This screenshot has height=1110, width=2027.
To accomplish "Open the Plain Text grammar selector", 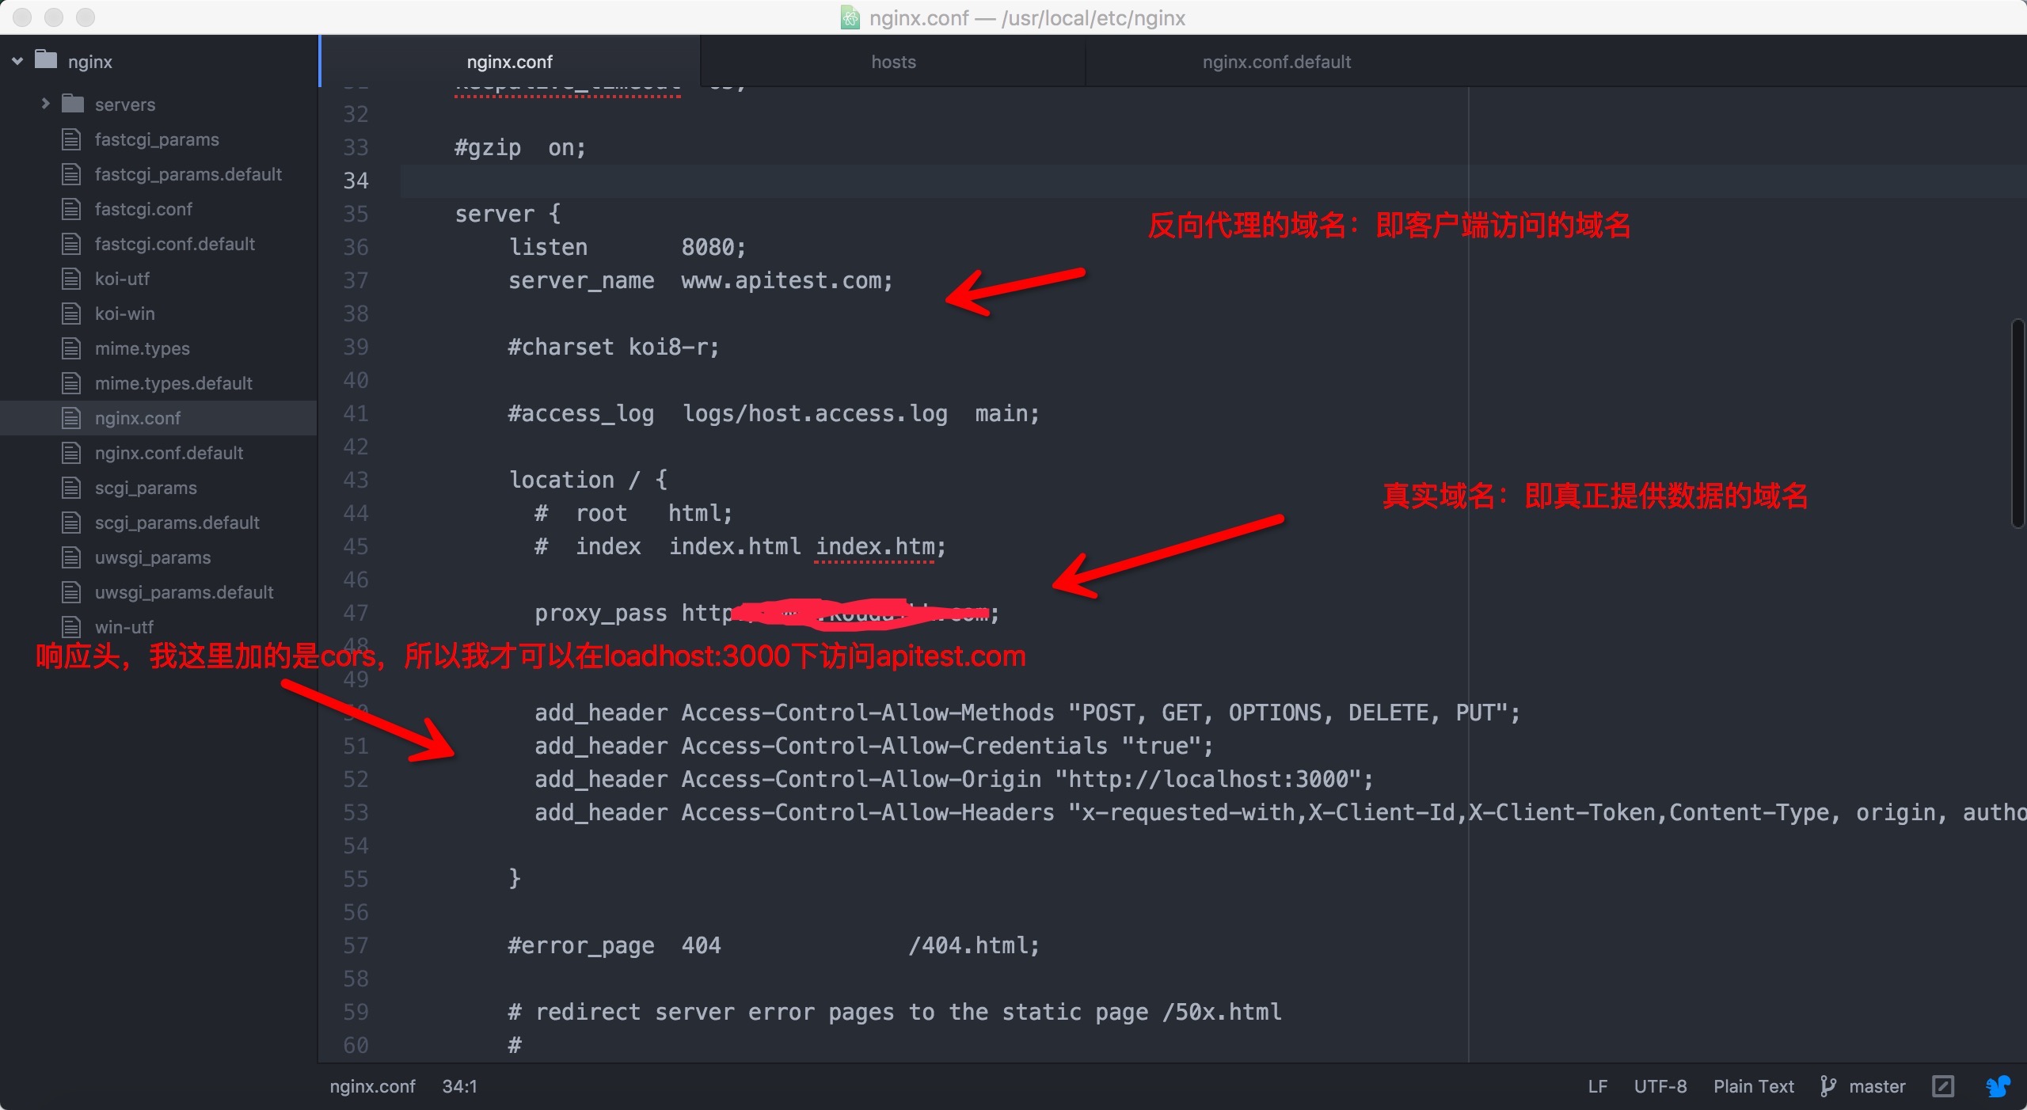I will click(1754, 1086).
